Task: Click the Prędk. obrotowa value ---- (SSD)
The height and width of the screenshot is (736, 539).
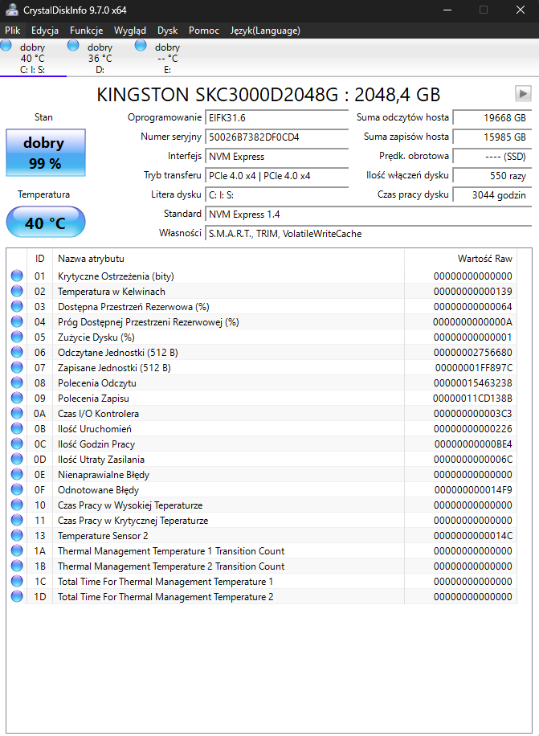Action: [x=492, y=157]
